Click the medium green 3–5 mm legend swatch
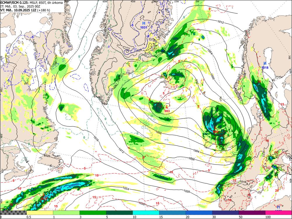Image resolution: width=292 pixels, height=219 pixels. [x=93, y=213]
